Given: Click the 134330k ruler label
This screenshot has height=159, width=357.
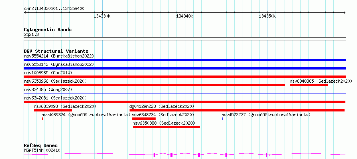Looking at the screenshot, I should (x=102, y=16).
